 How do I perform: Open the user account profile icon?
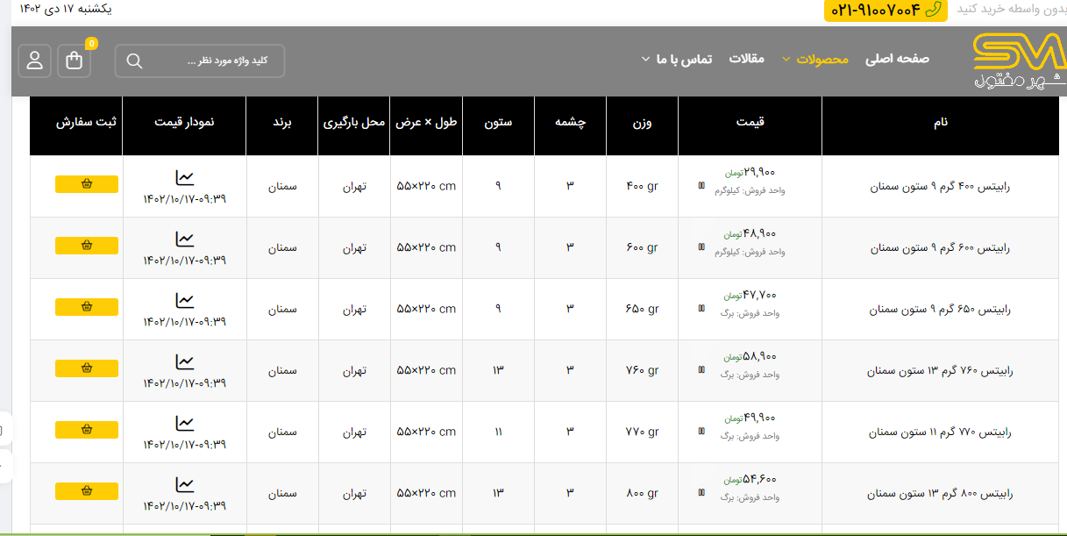point(35,61)
